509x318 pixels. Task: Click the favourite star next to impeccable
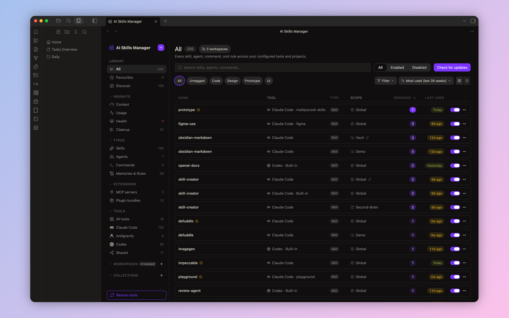click(x=201, y=263)
